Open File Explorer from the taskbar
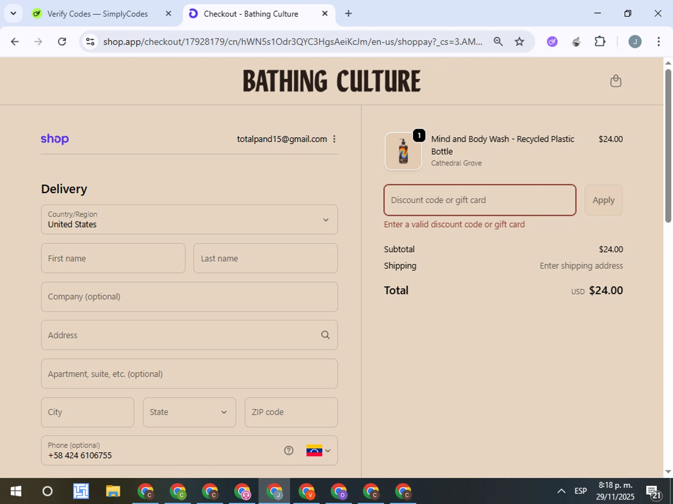The image size is (673, 504). click(113, 491)
